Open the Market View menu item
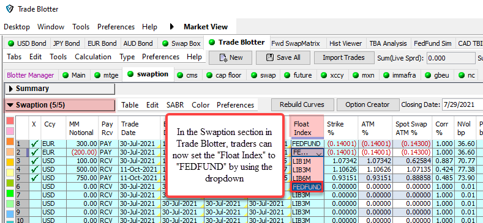483x223 pixels. (x=206, y=27)
